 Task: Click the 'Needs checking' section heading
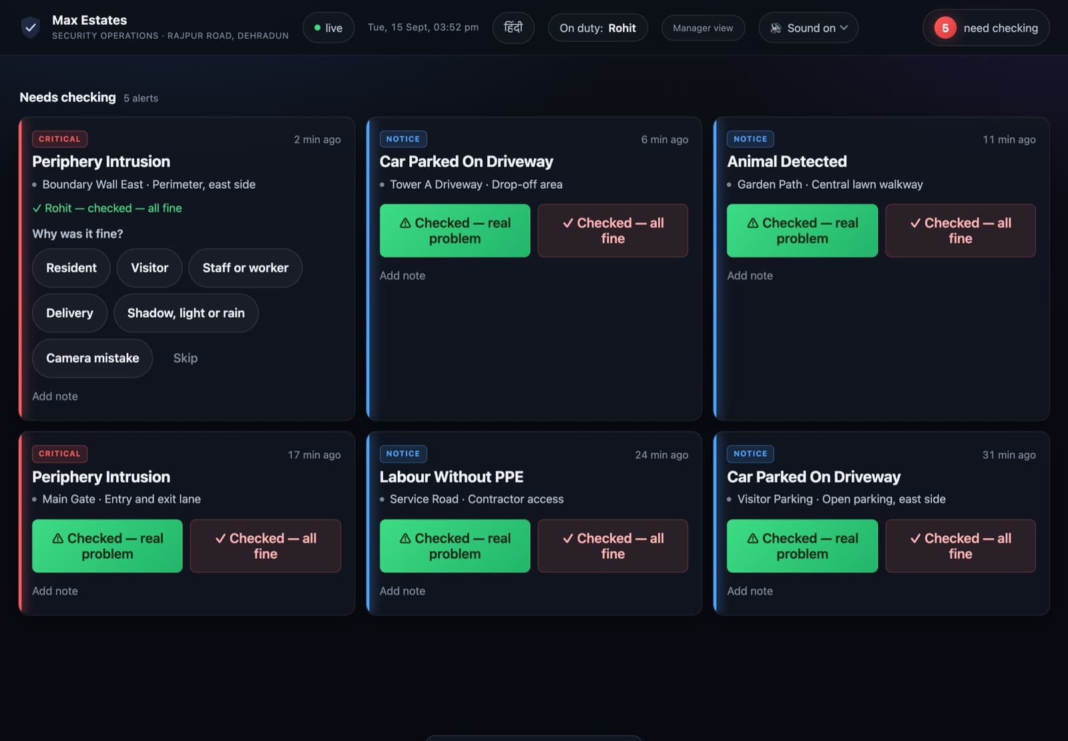[x=67, y=97]
